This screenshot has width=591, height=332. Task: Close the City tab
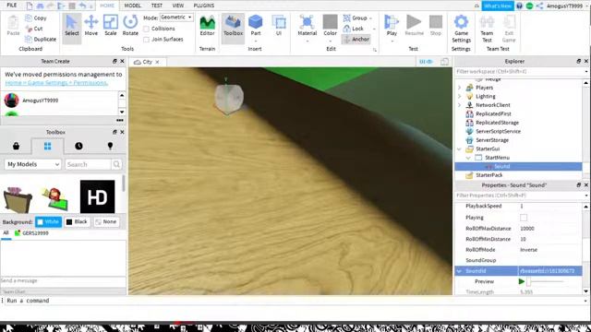tap(157, 62)
